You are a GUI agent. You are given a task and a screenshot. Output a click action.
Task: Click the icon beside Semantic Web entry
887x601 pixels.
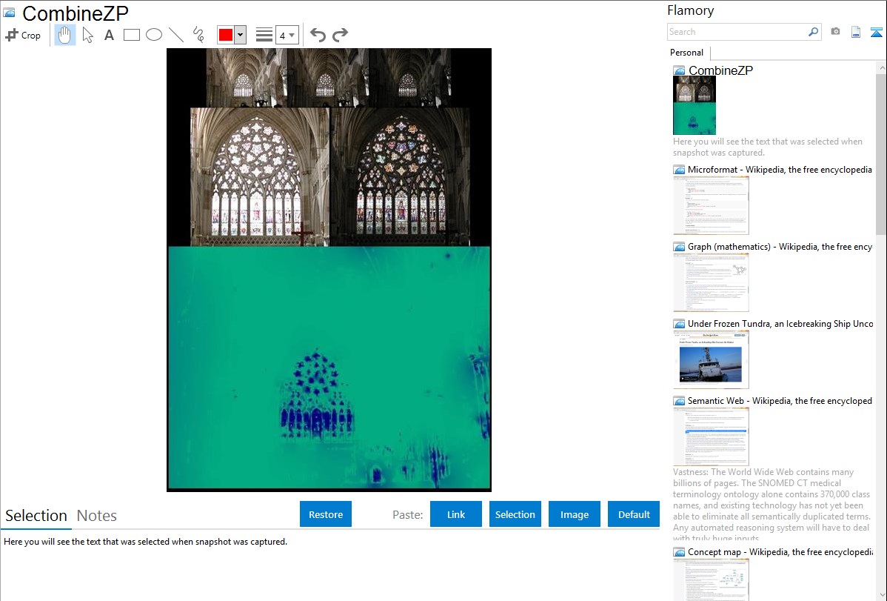click(x=680, y=401)
